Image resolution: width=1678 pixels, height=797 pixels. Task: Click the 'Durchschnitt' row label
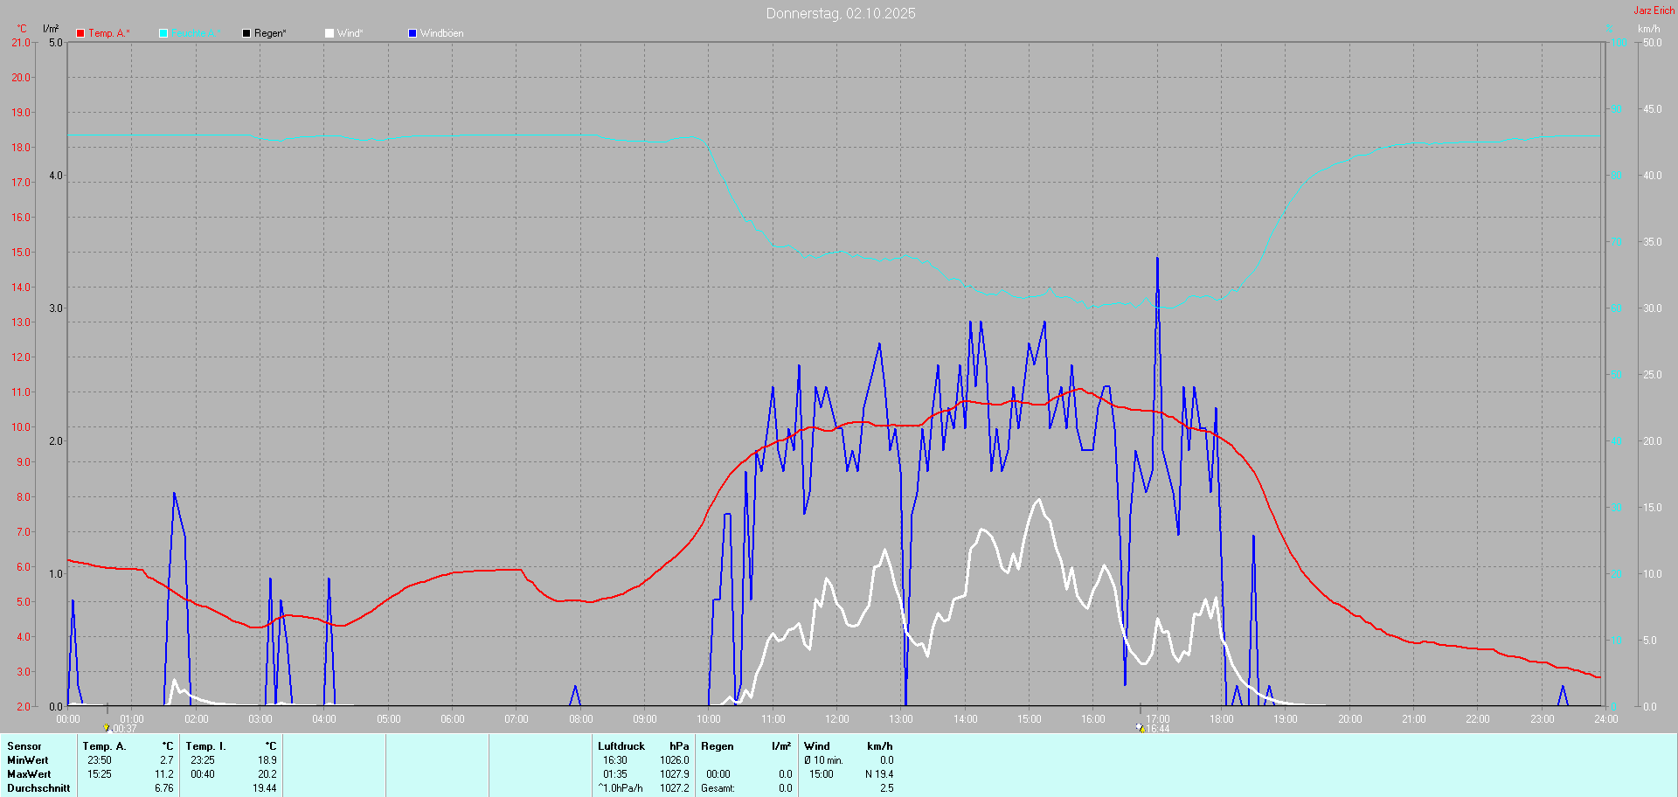tap(38, 788)
